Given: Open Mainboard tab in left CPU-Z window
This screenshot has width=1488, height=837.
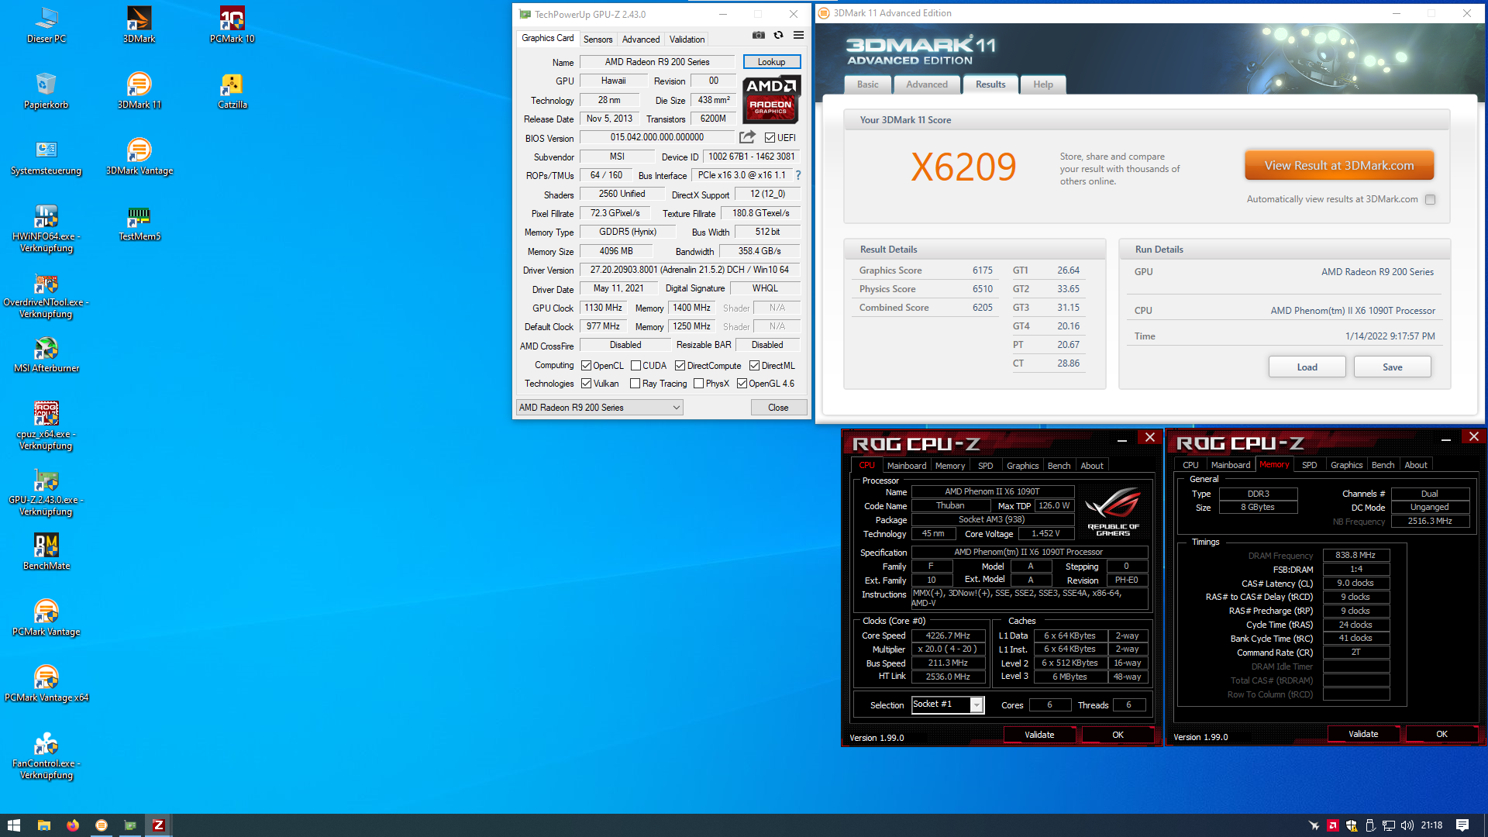Looking at the screenshot, I should coord(906,466).
